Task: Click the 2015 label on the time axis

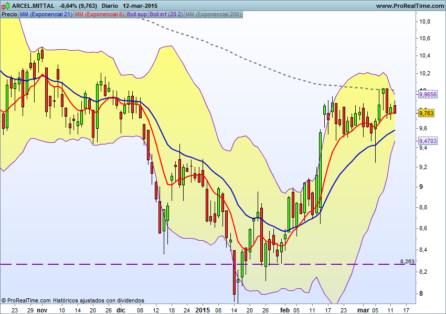Action: pos(202,309)
